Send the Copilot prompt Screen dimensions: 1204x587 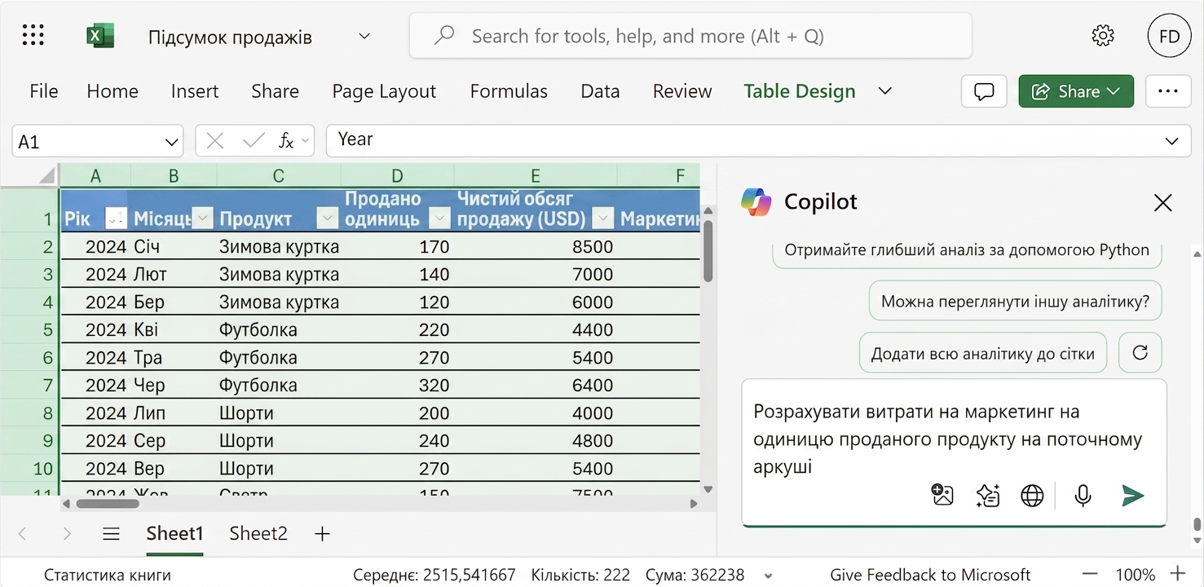[x=1132, y=495]
